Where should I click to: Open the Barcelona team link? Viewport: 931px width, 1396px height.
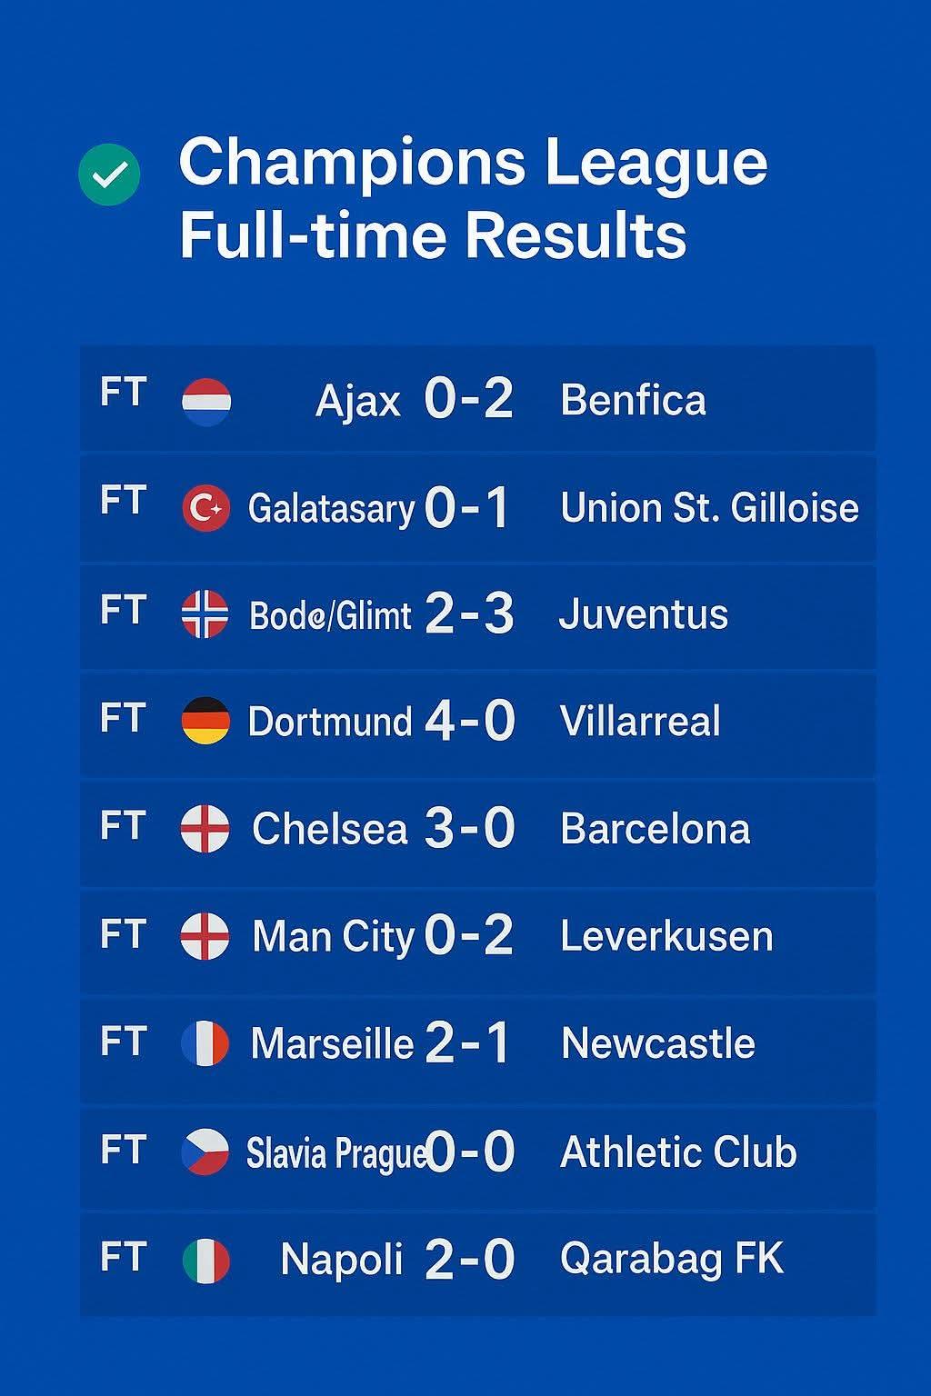(655, 829)
